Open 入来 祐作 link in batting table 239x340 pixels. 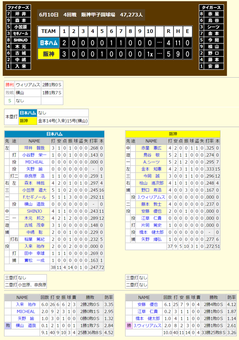pyautogui.click(x=34, y=246)
